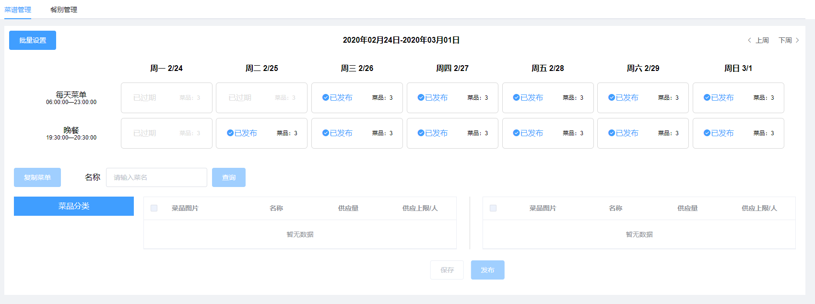The width and height of the screenshot is (815, 304).
Task: Click the 查询 search button
Action: tap(229, 177)
